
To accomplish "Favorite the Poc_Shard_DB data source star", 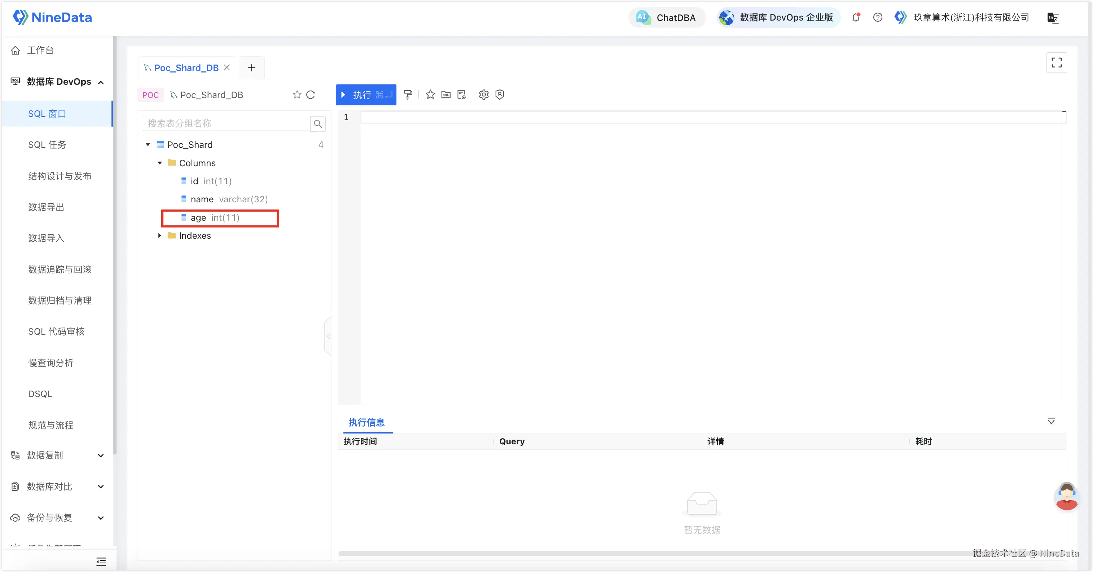I will pos(297,94).
